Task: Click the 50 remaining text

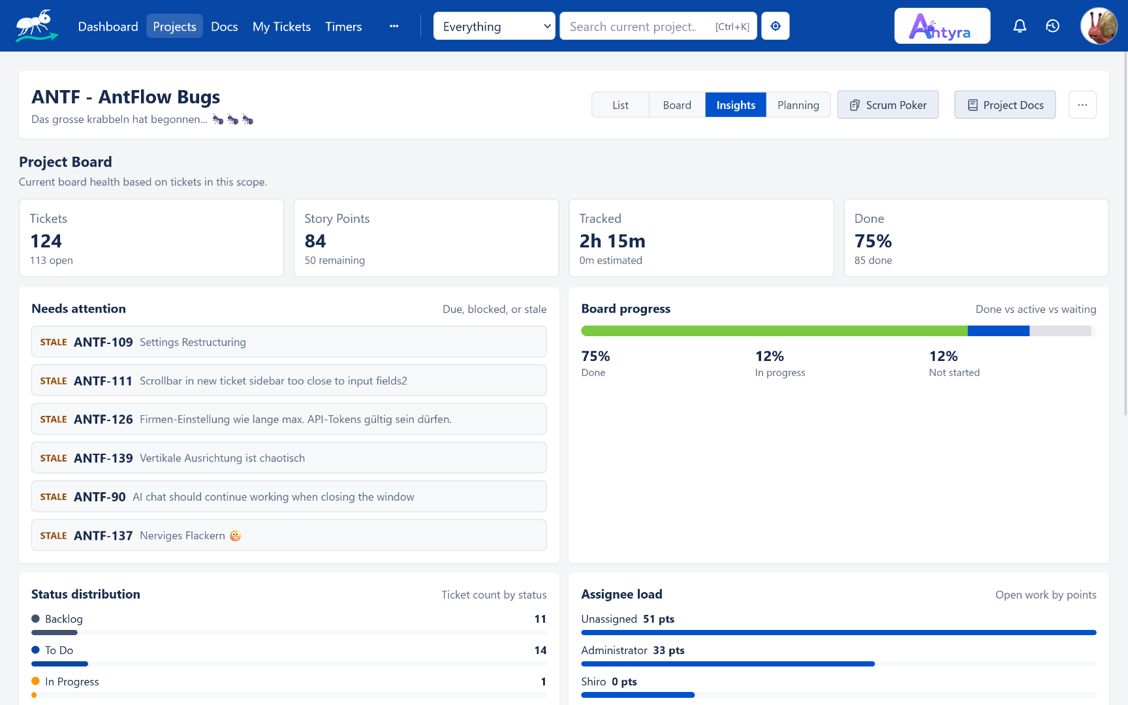Action: (x=334, y=260)
